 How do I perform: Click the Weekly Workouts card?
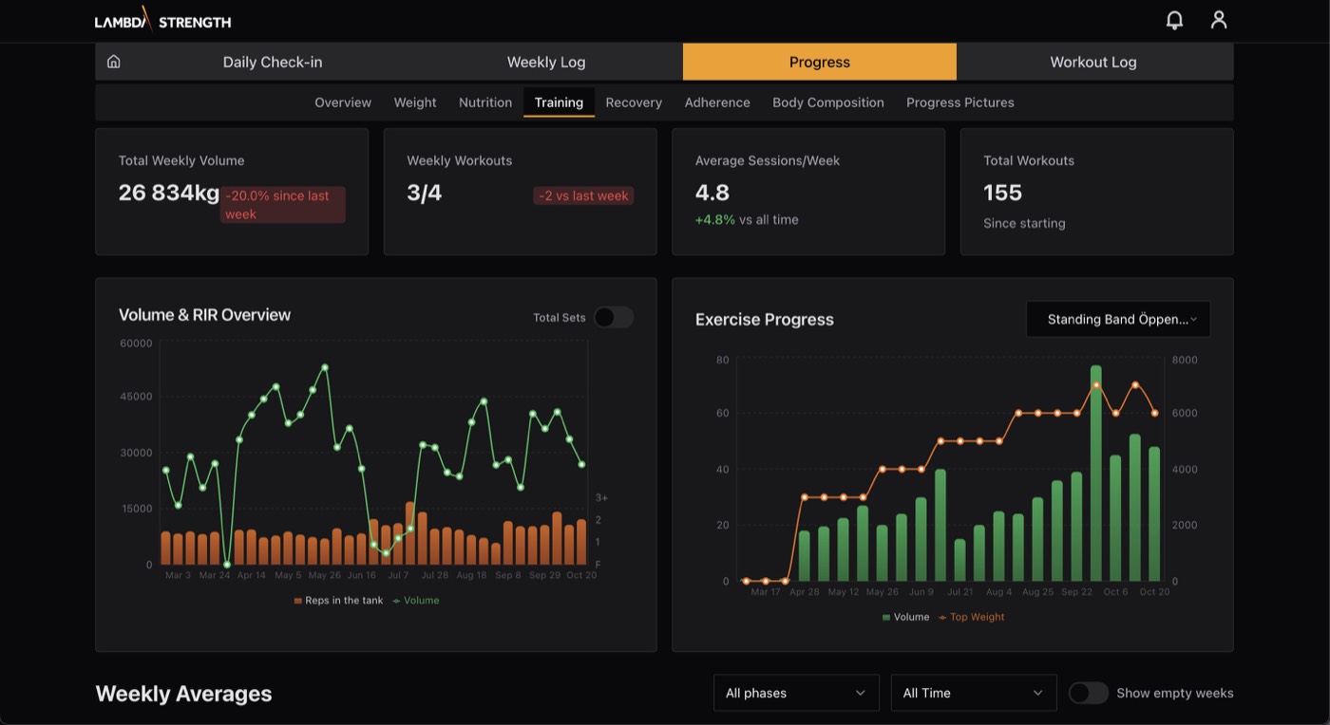(520, 192)
